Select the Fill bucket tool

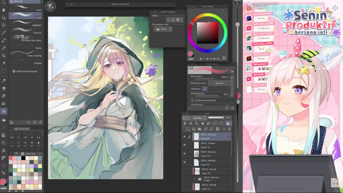click(4, 120)
